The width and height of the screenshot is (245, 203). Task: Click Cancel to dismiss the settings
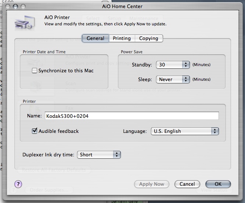187,184
